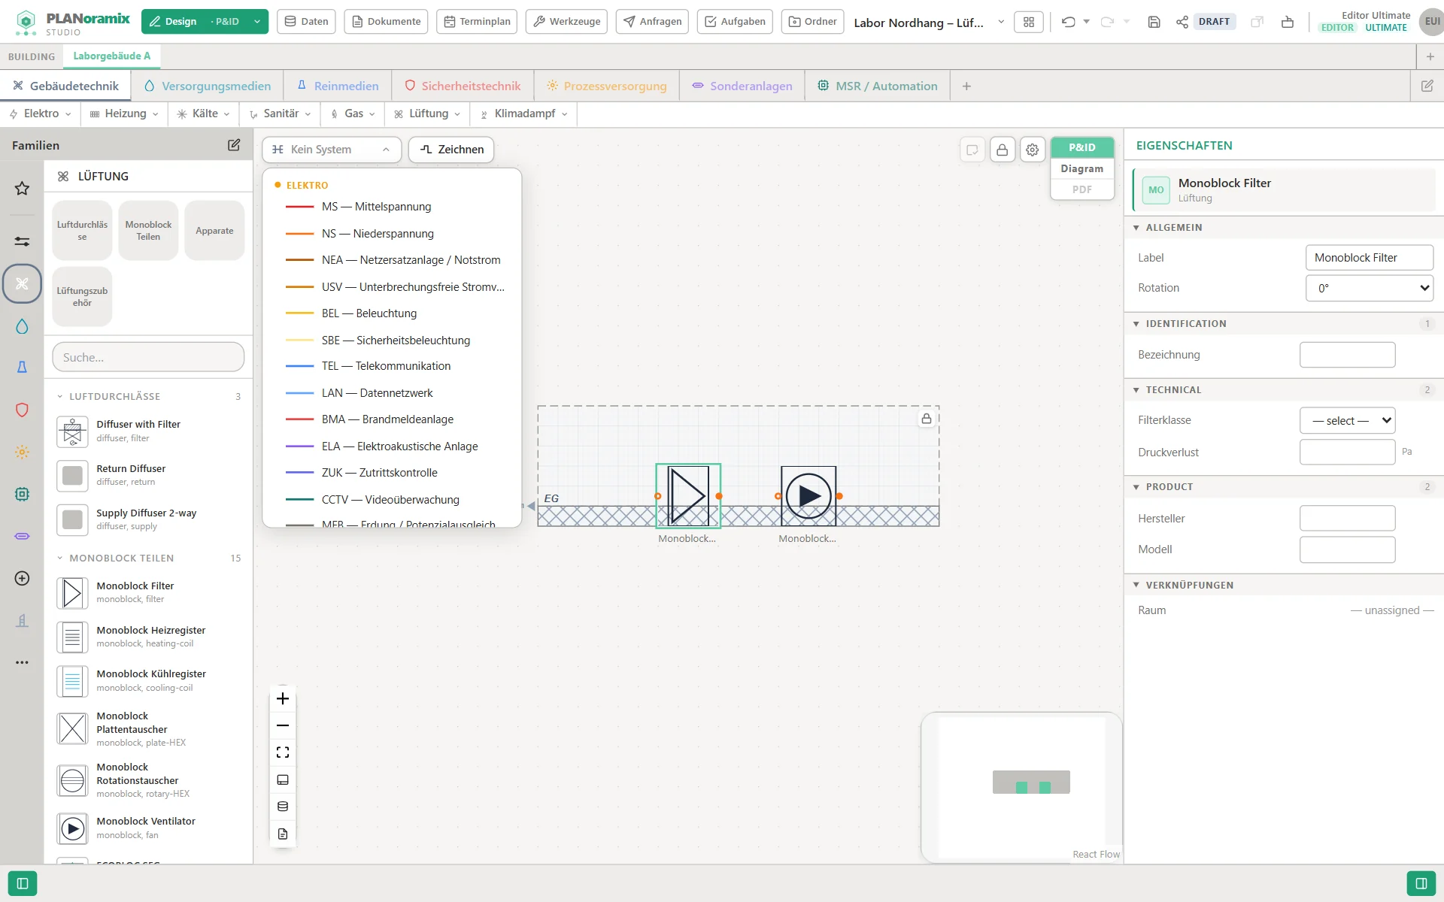Open the Kein System dropdown
This screenshot has height=902, width=1444.
[332, 150]
